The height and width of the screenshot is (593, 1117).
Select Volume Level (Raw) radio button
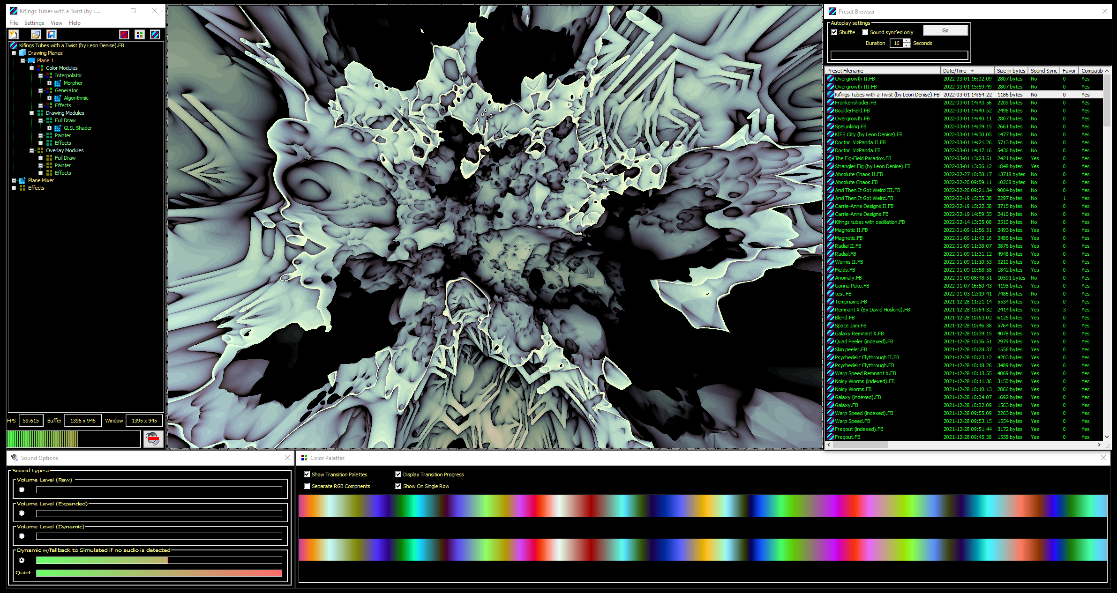tap(22, 489)
